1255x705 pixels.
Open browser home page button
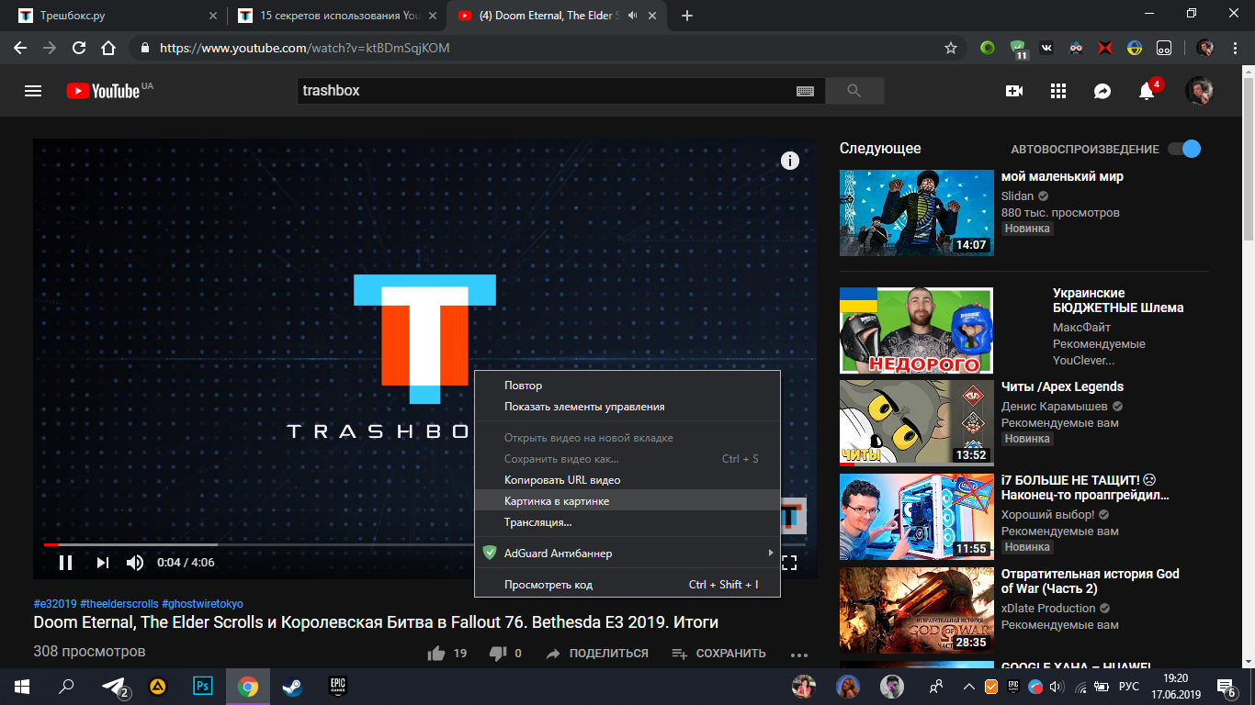pos(108,48)
